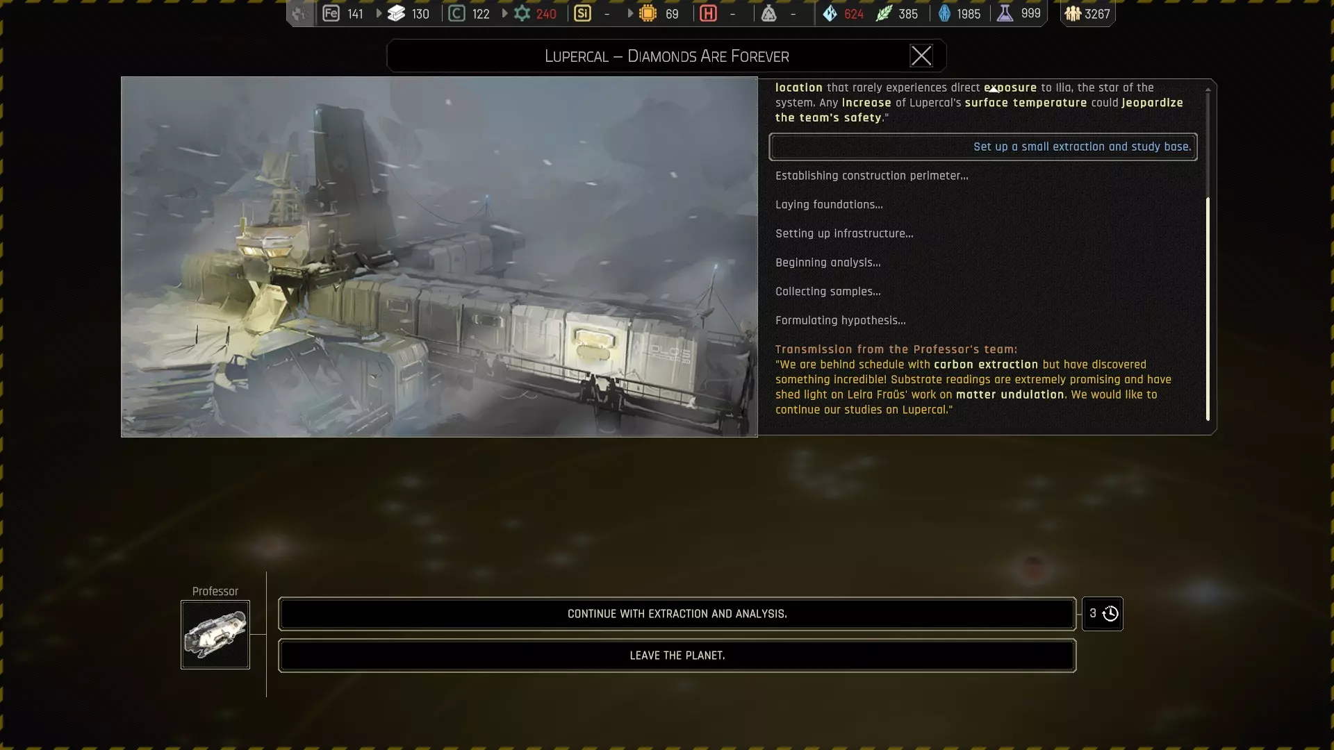The image size is (1334, 750).
Task: Click the silicon (Si) resource icon
Action: [x=582, y=13]
